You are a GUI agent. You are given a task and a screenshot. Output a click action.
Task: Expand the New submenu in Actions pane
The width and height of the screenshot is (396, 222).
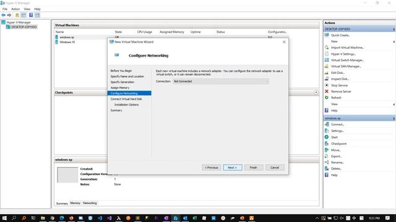(x=334, y=41)
